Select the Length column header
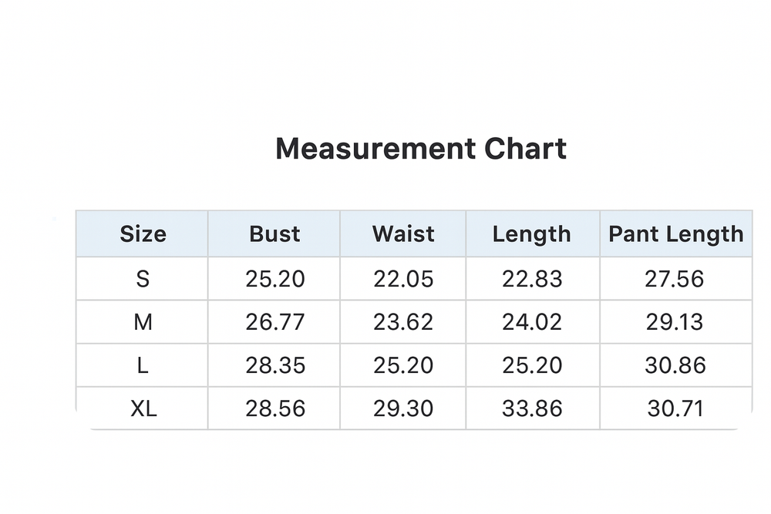This screenshot has height=514, width=771. [532, 234]
